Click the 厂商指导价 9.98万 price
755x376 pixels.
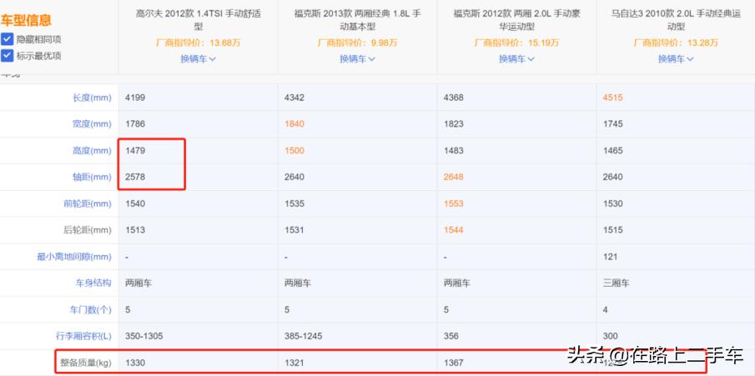pos(357,43)
